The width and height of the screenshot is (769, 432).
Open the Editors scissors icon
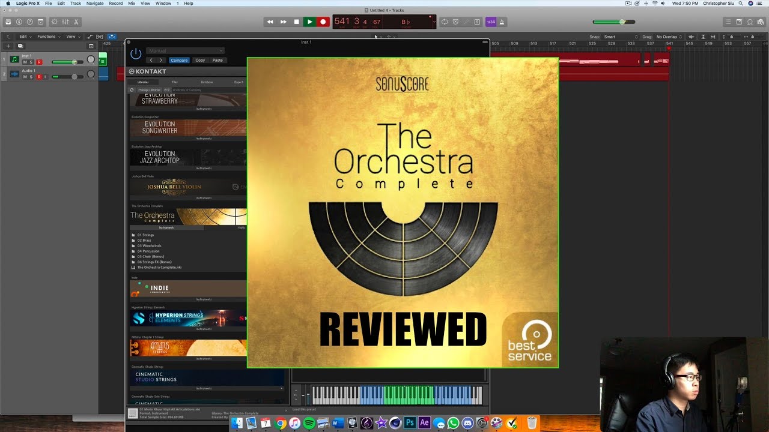point(76,22)
